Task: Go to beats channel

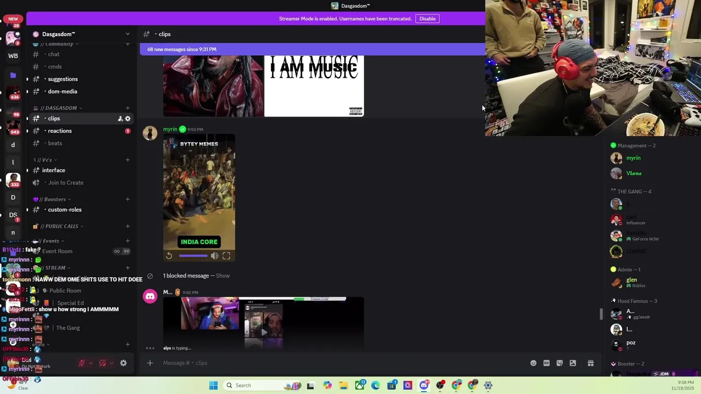Action: pyautogui.click(x=81, y=143)
